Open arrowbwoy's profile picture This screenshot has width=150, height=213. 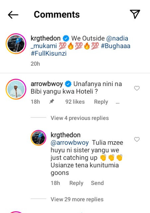[16, 89]
